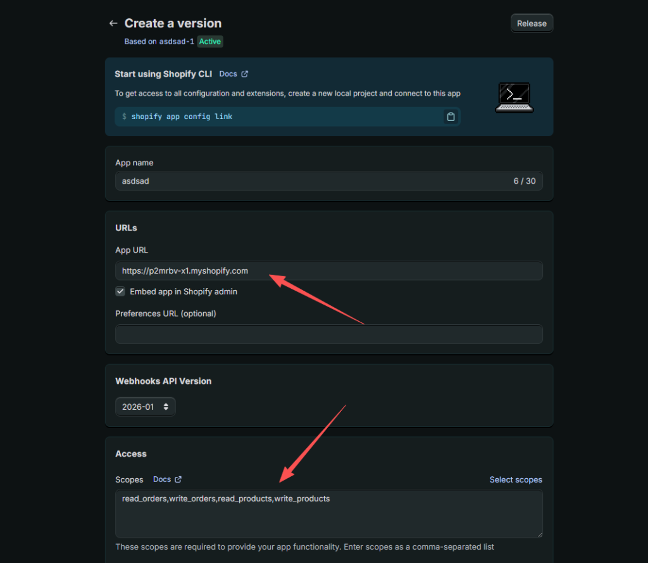The height and width of the screenshot is (563, 648).
Task: Open the Shopify CLI Docs external link icon
Action: 245,74
